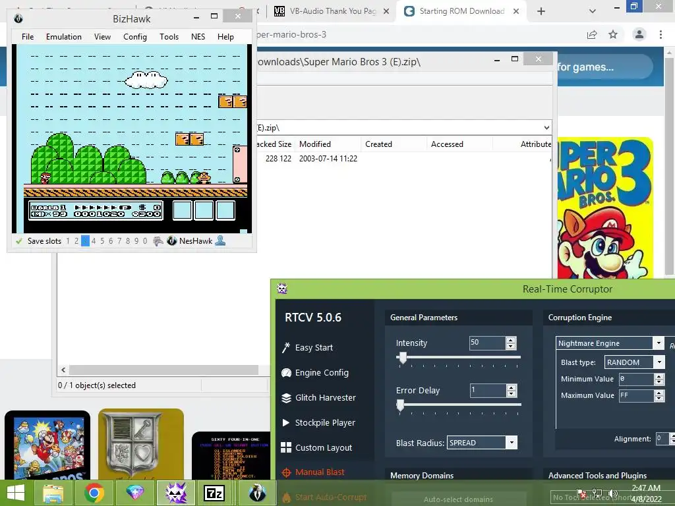Click the green checkmark in BizHawk status bar

pyautogui.click(x=19, y=241)
